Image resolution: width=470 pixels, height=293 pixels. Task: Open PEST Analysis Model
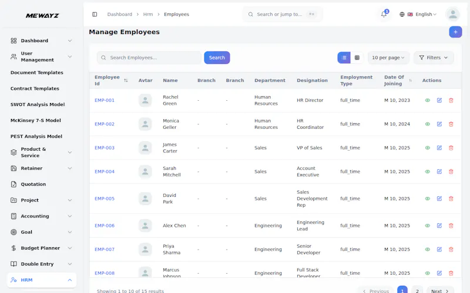tap(36, 137)
